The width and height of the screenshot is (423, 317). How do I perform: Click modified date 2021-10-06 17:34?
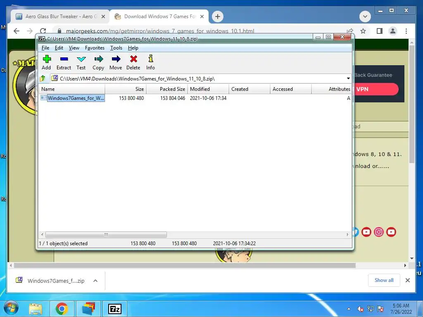point(208,98)
